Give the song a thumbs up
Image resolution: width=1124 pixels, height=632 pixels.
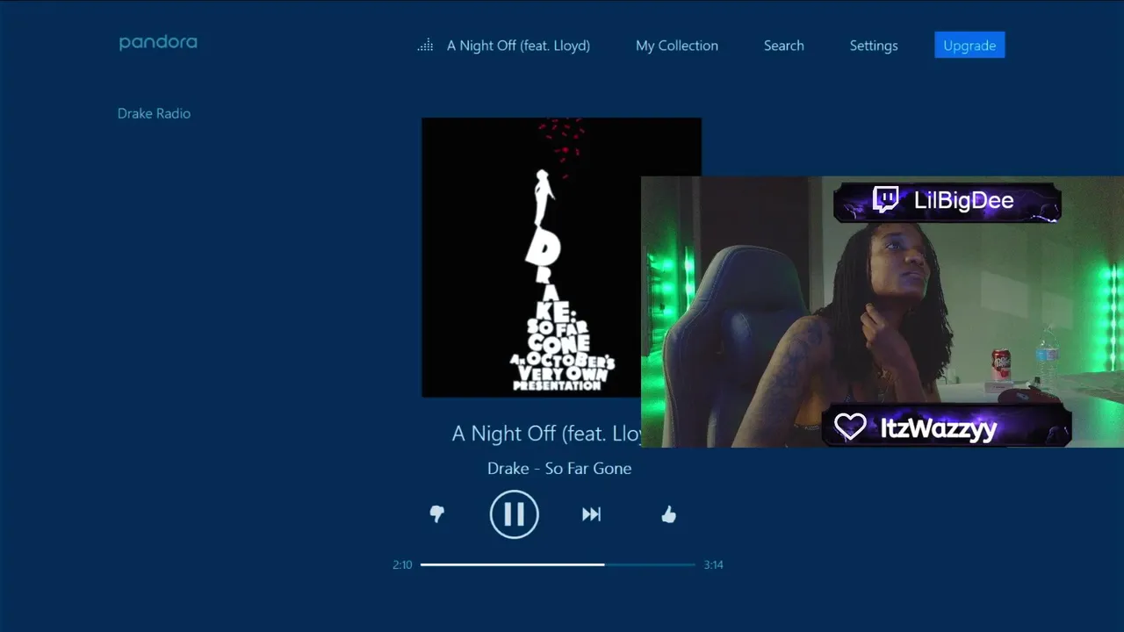tap(668, 514)
